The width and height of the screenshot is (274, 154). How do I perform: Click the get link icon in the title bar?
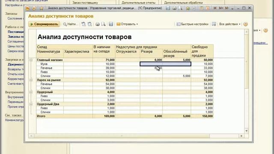194,8
